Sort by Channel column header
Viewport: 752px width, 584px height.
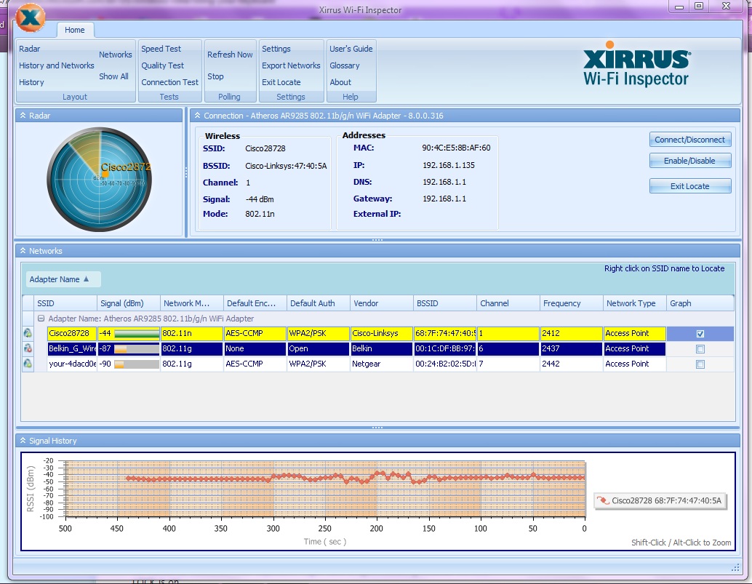coord(508,303)
